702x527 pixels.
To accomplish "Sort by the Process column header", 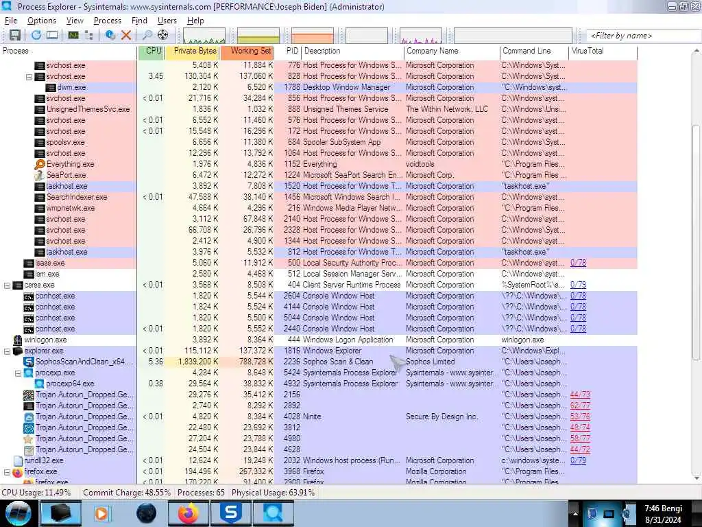I will coord(69,51).
